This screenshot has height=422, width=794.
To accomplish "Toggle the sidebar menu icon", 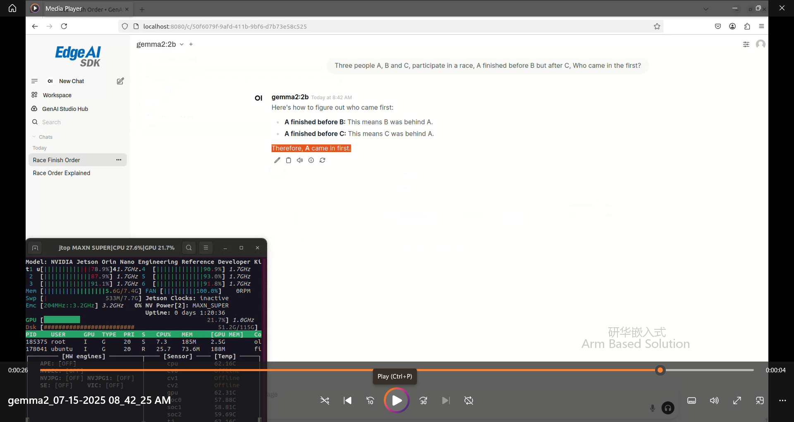I will coord(35,81).
